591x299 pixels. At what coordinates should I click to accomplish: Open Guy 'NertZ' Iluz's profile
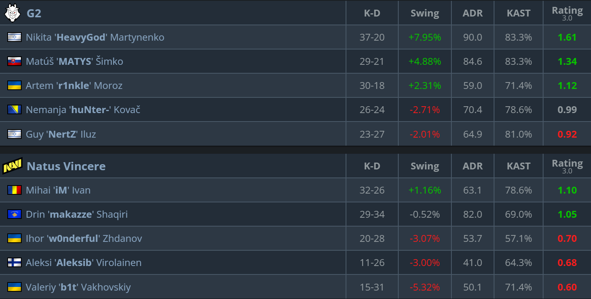click(61, 134)
